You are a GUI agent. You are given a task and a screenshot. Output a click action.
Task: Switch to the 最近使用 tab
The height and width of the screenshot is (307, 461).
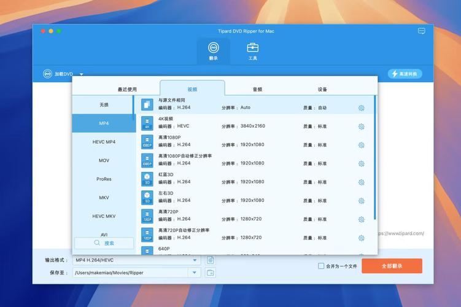point(127,89)
